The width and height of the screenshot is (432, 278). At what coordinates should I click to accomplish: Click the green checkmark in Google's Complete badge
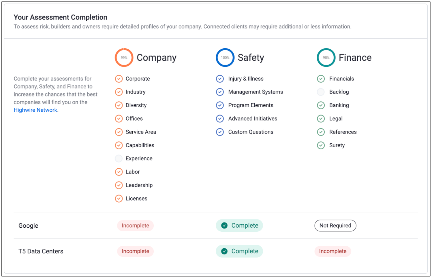pos(224,226)
